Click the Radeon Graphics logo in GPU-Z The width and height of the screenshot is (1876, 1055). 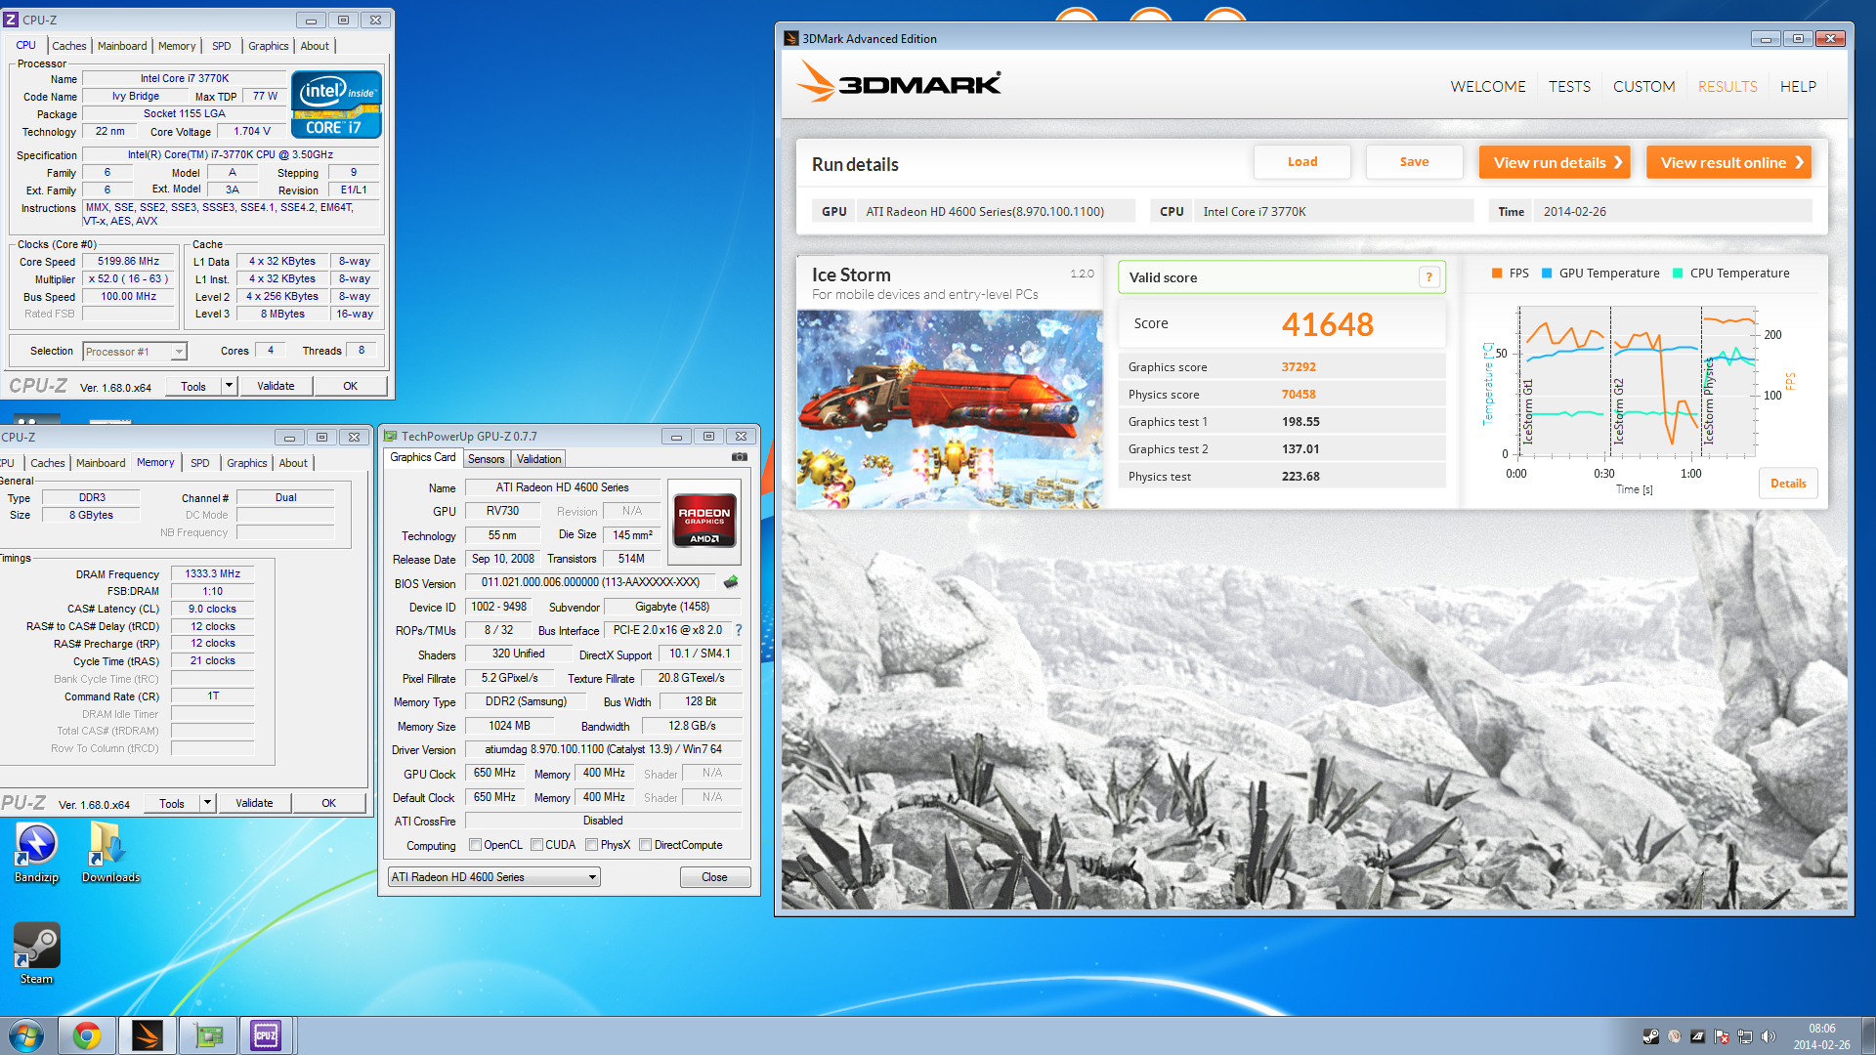pos(704,521)
